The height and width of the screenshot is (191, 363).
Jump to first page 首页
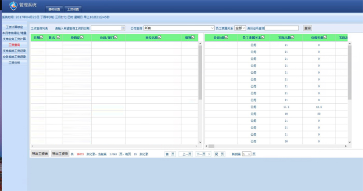coord(170,154)
